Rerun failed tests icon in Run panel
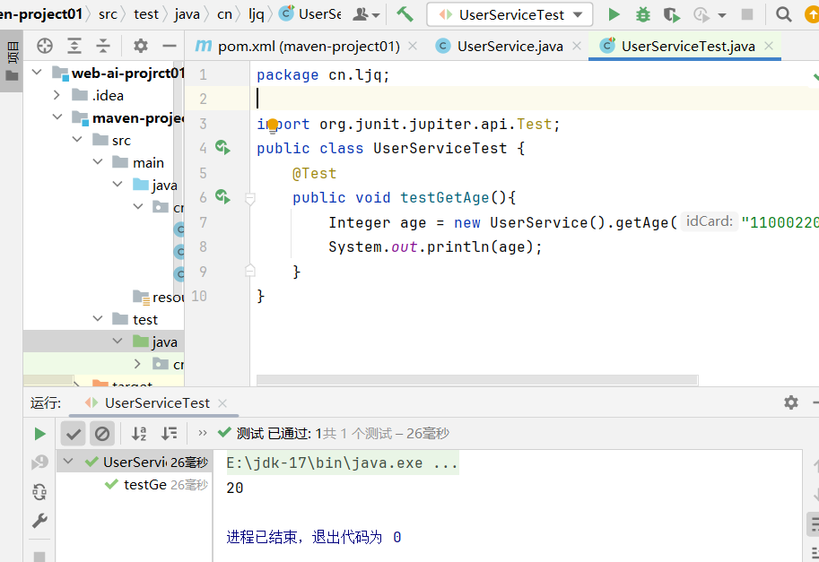 coord(39,463)
